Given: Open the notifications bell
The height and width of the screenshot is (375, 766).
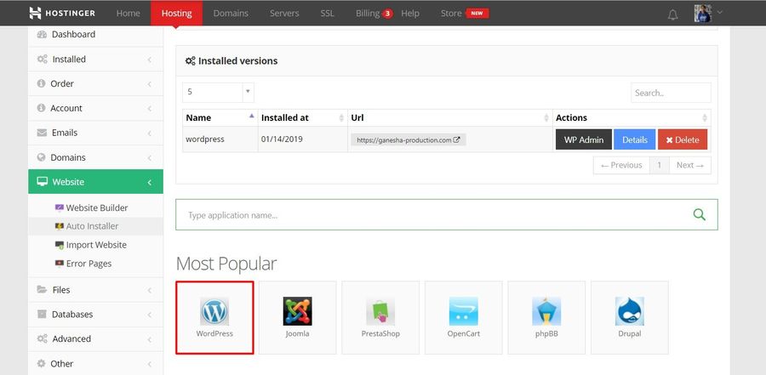Looking at the screenshot, I should pyautogui.click(x=672, y=14).
